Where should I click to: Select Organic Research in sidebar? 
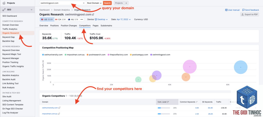[17, 33]
